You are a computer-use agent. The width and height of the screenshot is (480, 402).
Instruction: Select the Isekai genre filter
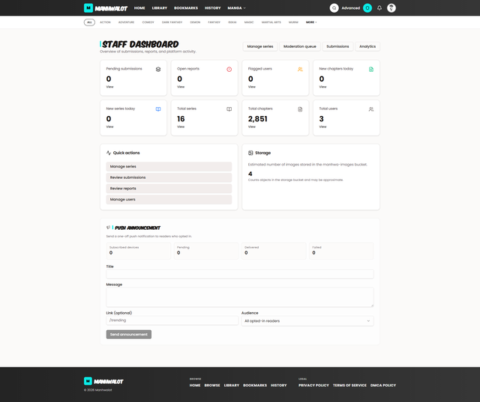pos(232,22)
